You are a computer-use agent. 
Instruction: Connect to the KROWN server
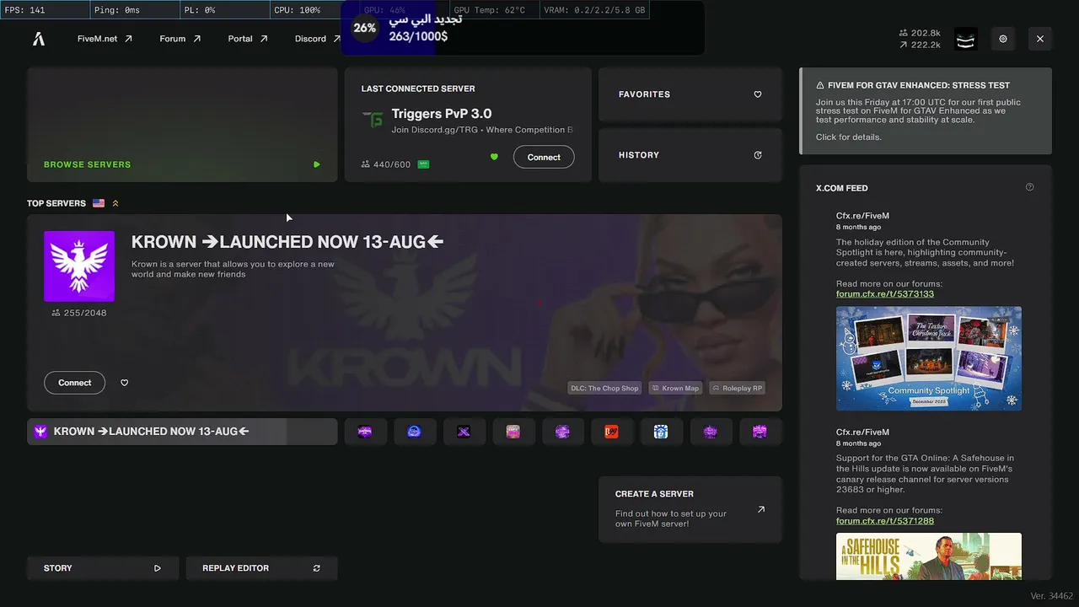point(74,383)
